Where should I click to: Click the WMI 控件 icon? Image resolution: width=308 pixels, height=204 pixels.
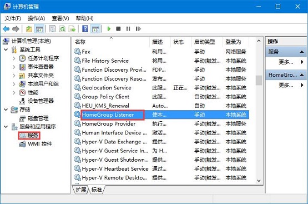point(22,144)
